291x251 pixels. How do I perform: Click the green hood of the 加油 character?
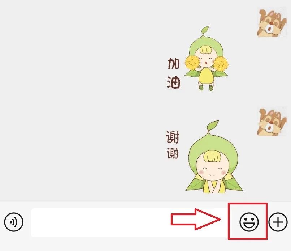[x=206, y=46]
